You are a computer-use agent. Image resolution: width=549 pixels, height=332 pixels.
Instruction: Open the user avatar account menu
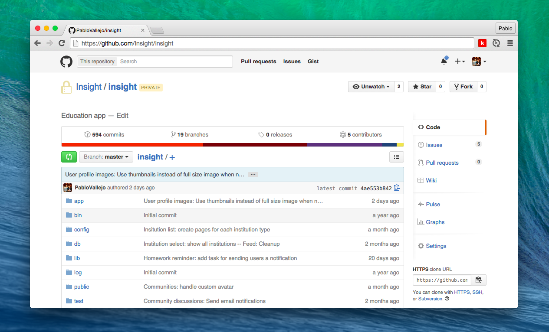coord(479,62)
